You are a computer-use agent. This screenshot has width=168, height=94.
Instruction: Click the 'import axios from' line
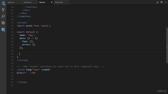click(x=34, y=26)
